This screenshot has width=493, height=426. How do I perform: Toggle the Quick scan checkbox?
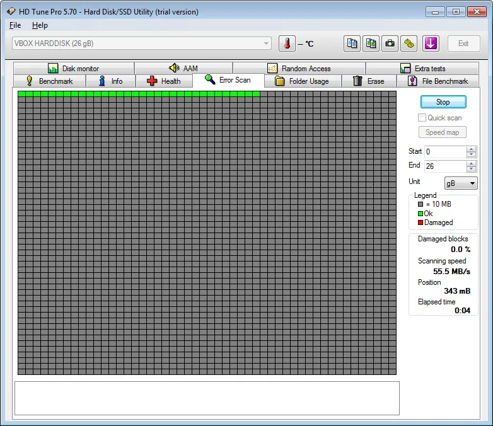(x=422, y=118)
